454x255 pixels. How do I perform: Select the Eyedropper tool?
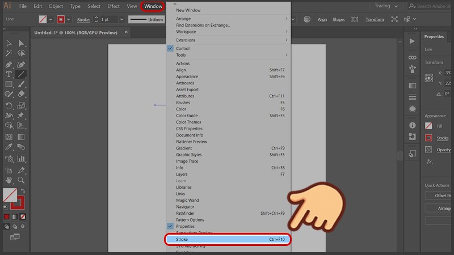(x=9, y=147)
